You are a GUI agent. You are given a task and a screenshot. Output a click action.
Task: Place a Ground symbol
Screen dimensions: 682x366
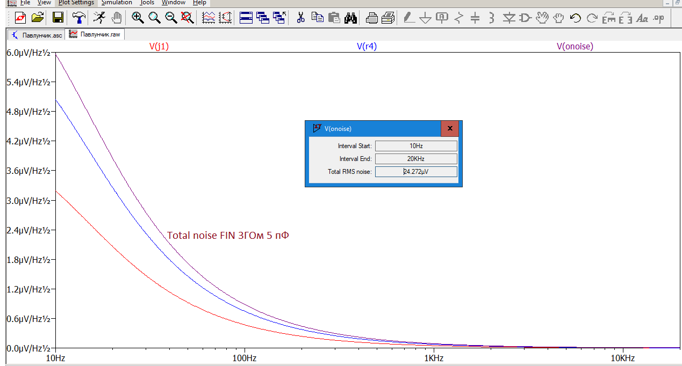click(426, 18)
